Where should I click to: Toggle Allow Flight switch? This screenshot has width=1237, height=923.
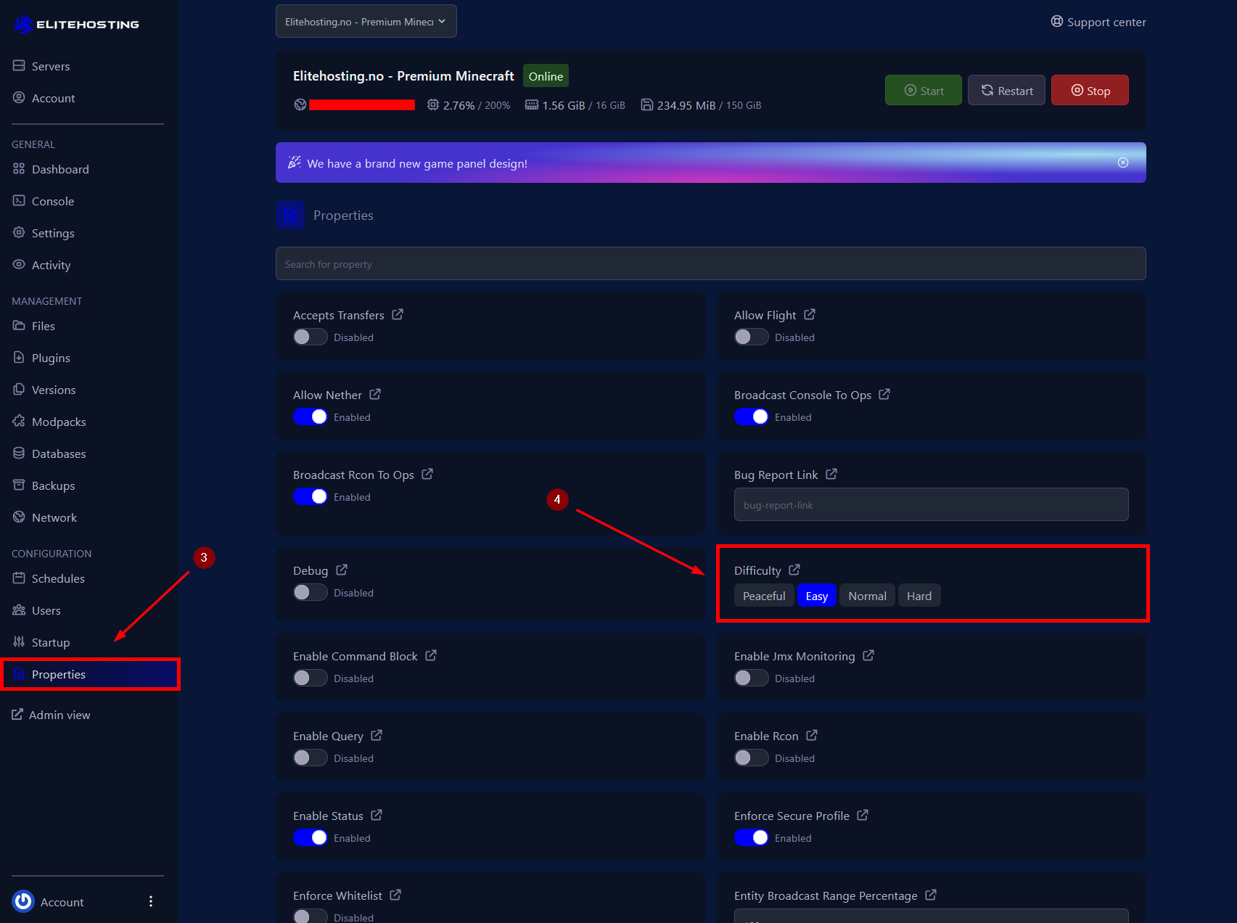pyautogui.click(x=752, y=337)
